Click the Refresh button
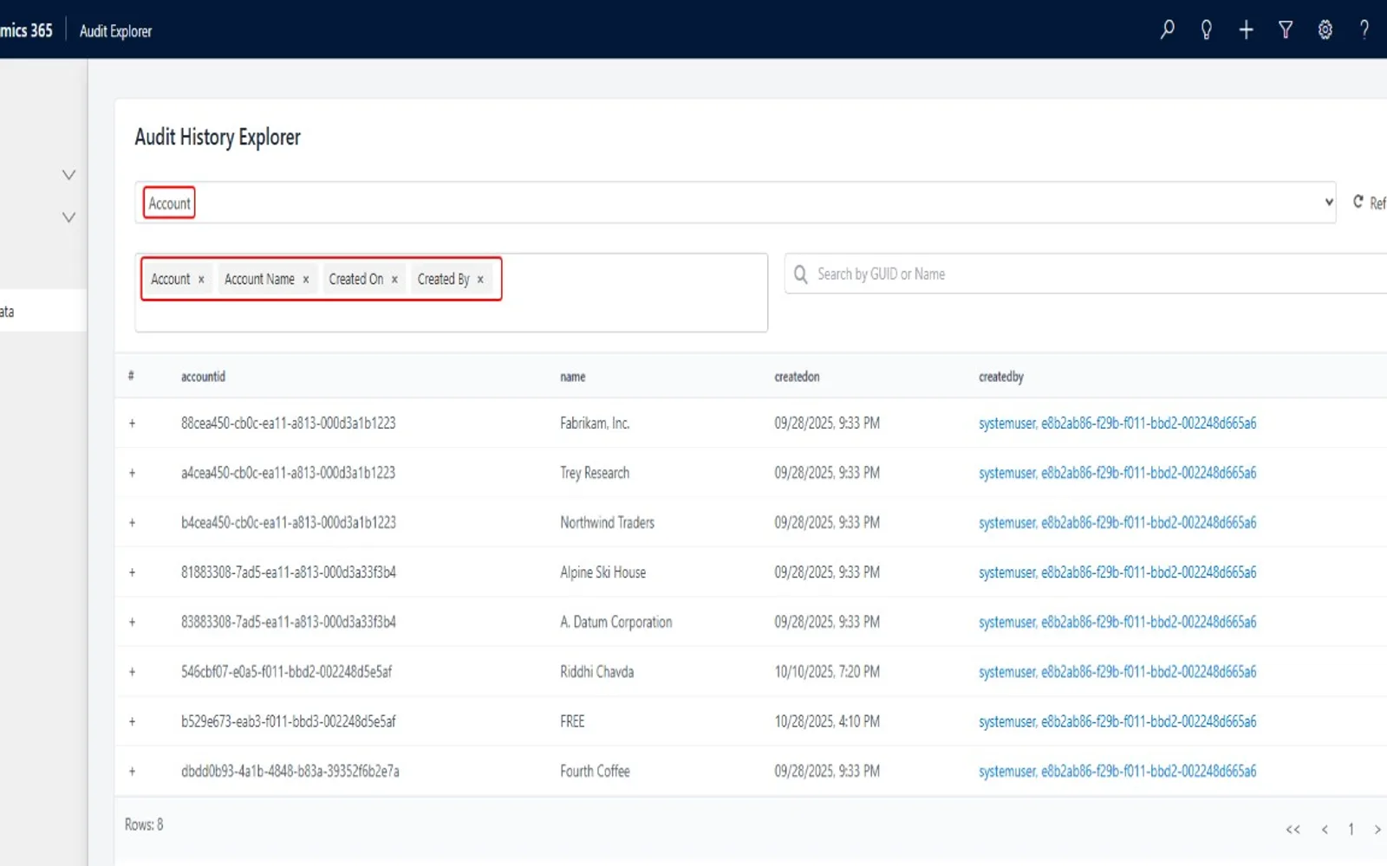Screen dimensions: 1387x866 coord(1370,202)
